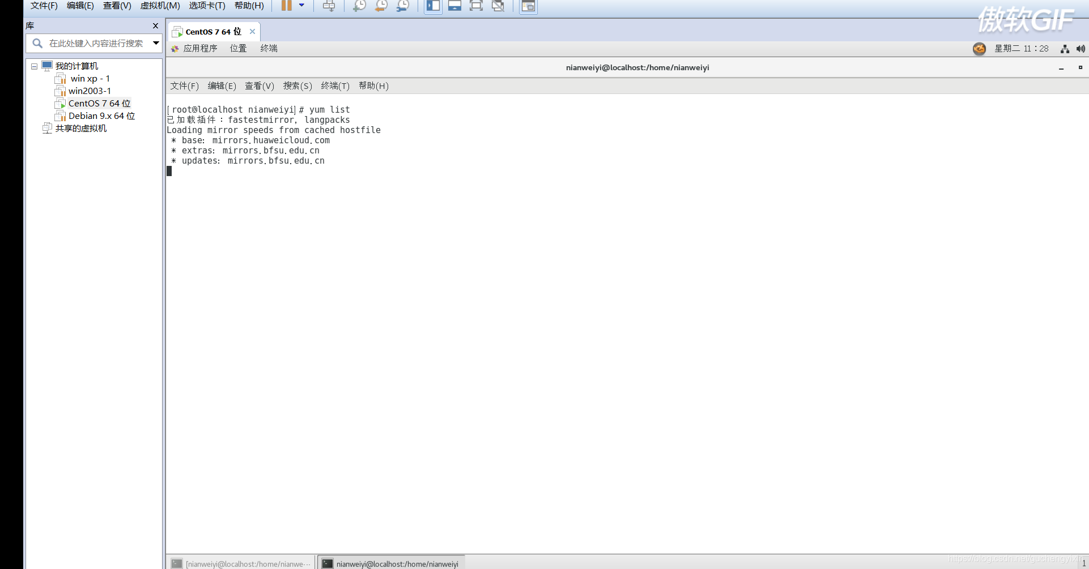Viewport: 1089px width, 569px height.
Task: Open VMware 查看(V) menu
Action: 117,6
